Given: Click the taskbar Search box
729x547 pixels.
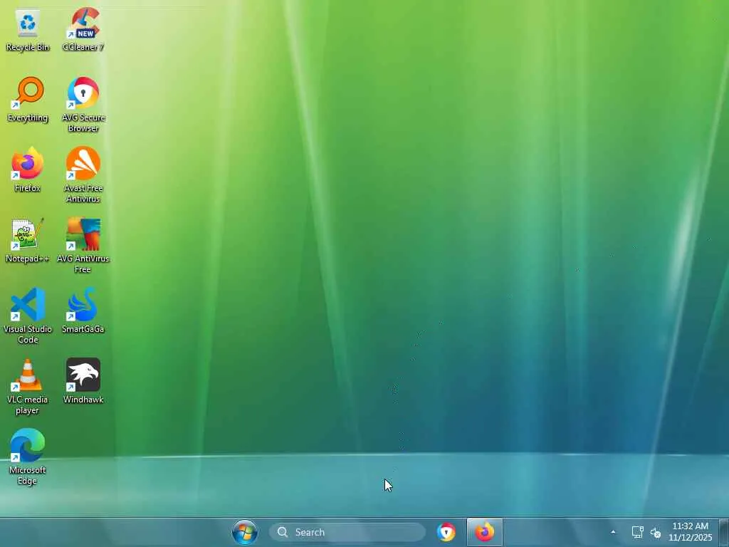Looking at the screenshot, I should (347, 532).
